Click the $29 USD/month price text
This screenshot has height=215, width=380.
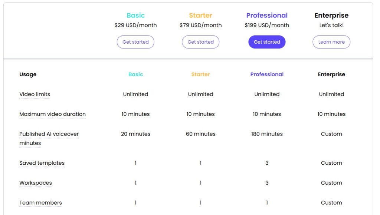(x=135, y=25)
